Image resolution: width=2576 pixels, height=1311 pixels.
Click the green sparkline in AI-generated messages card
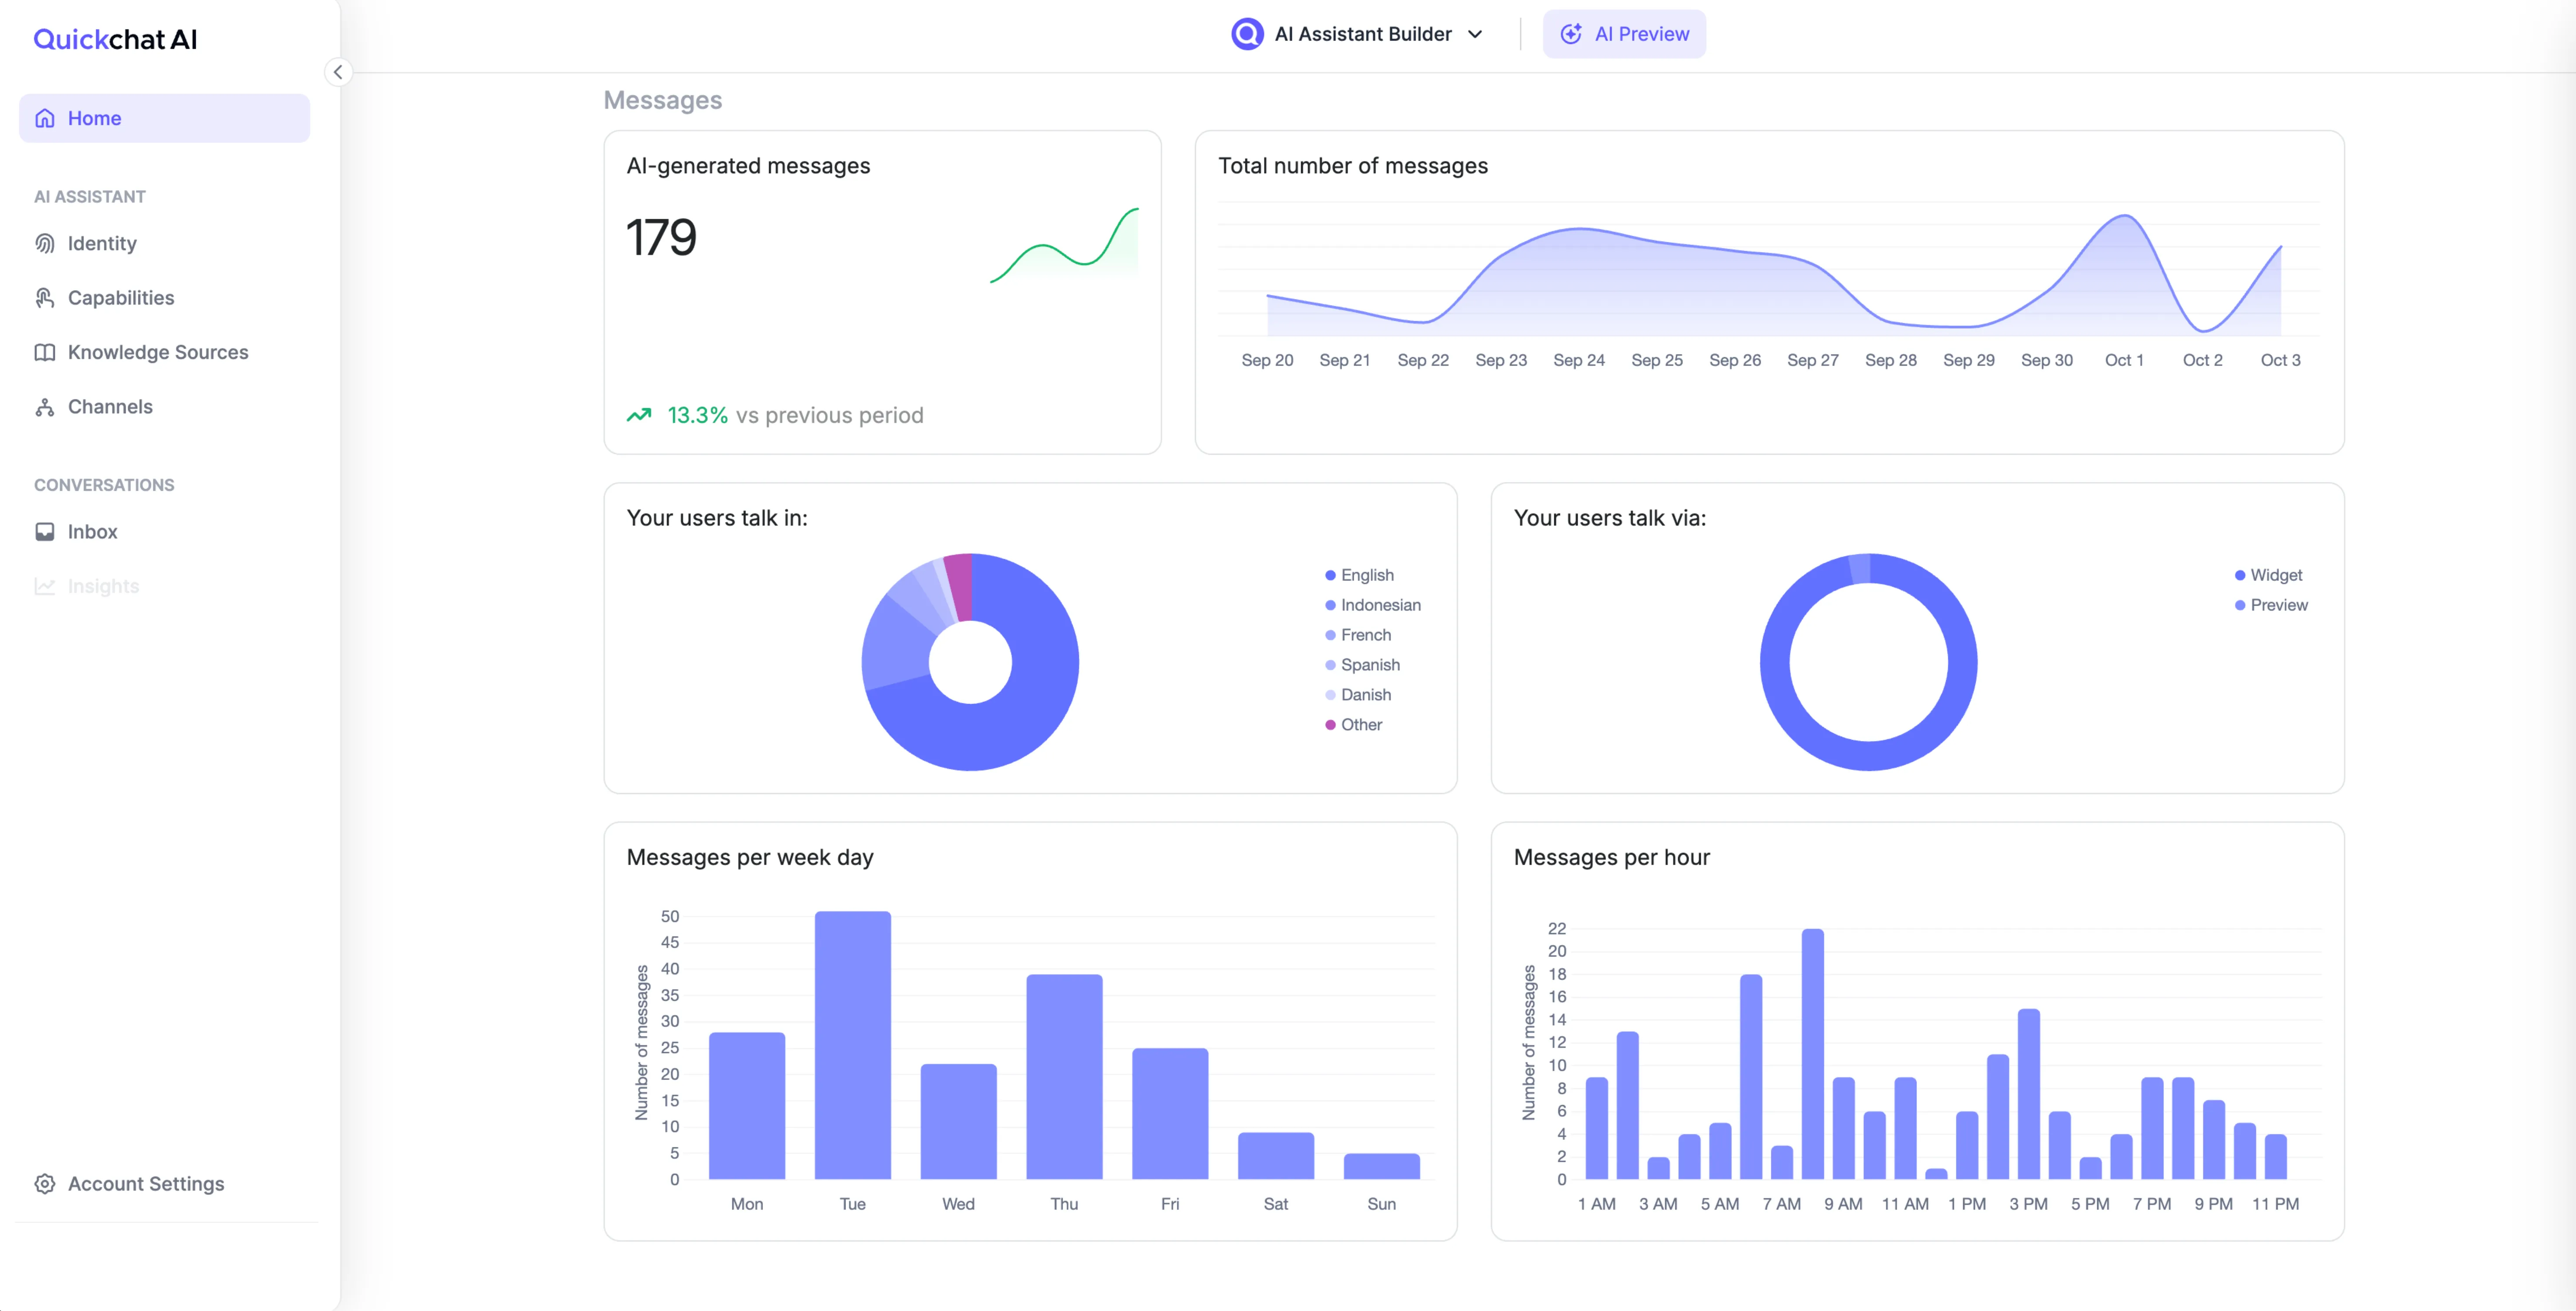pos(1064,245)
